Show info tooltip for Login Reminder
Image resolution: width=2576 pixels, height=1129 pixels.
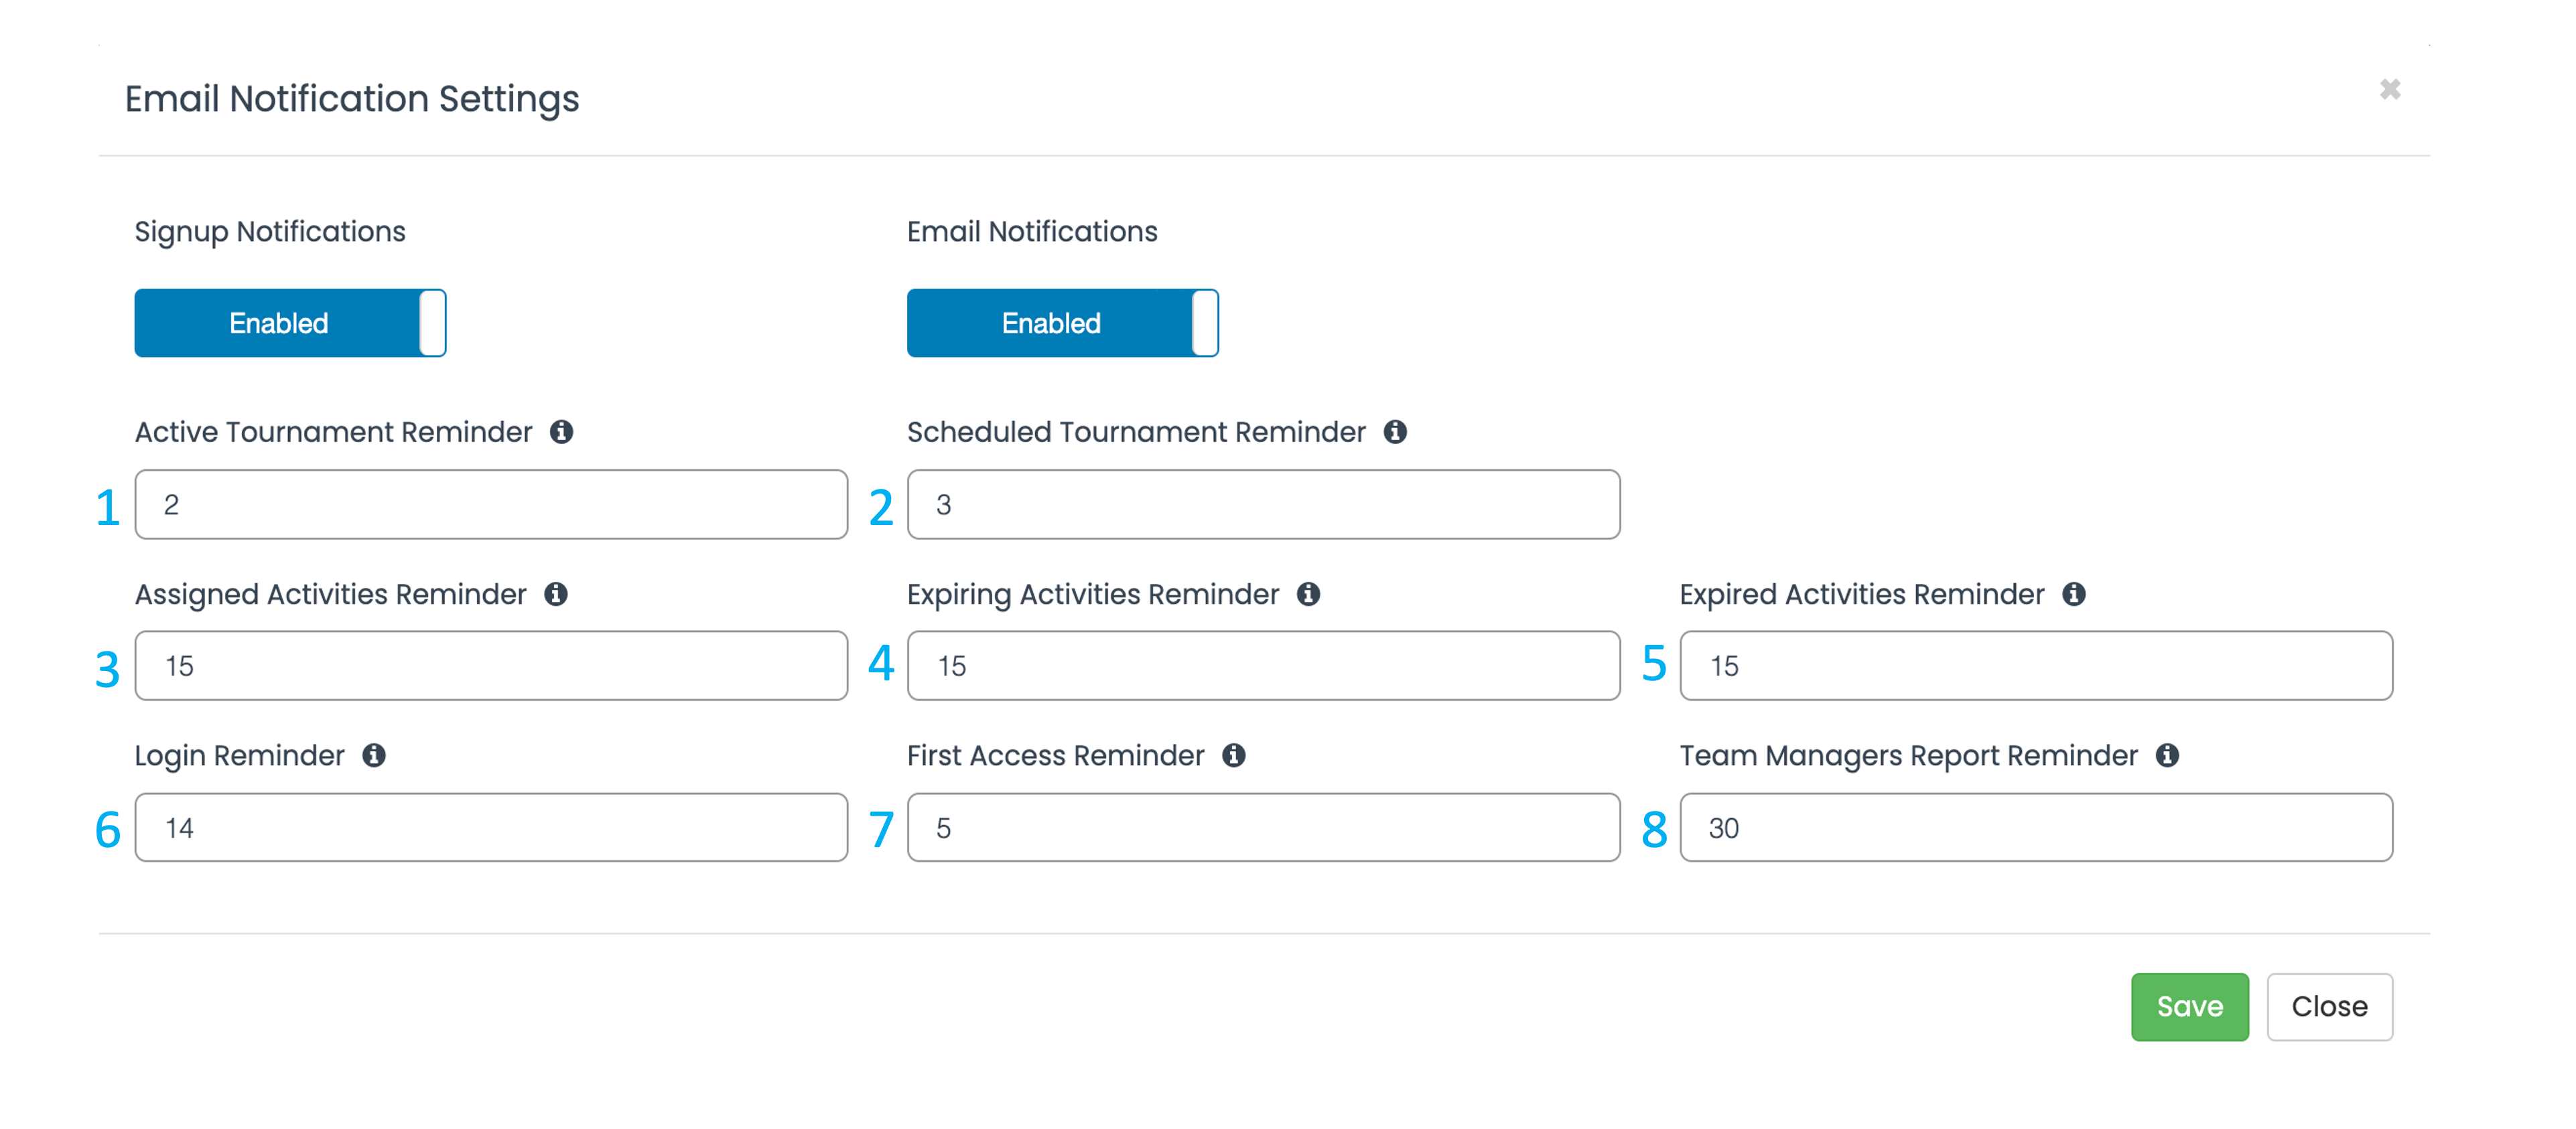pos(374,755)
